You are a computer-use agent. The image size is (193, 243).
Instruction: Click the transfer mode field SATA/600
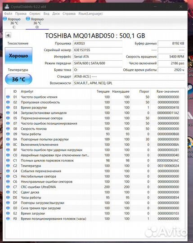click(98, 63)
